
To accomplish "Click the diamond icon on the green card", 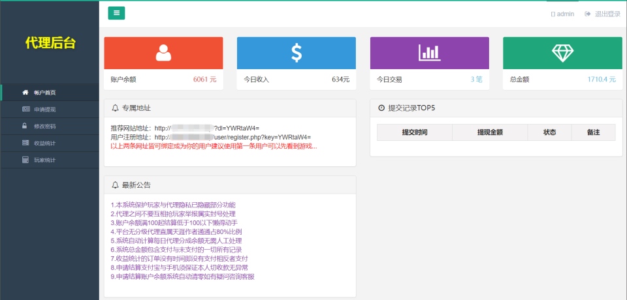I will pyautogui.click(x=562, y=53).
